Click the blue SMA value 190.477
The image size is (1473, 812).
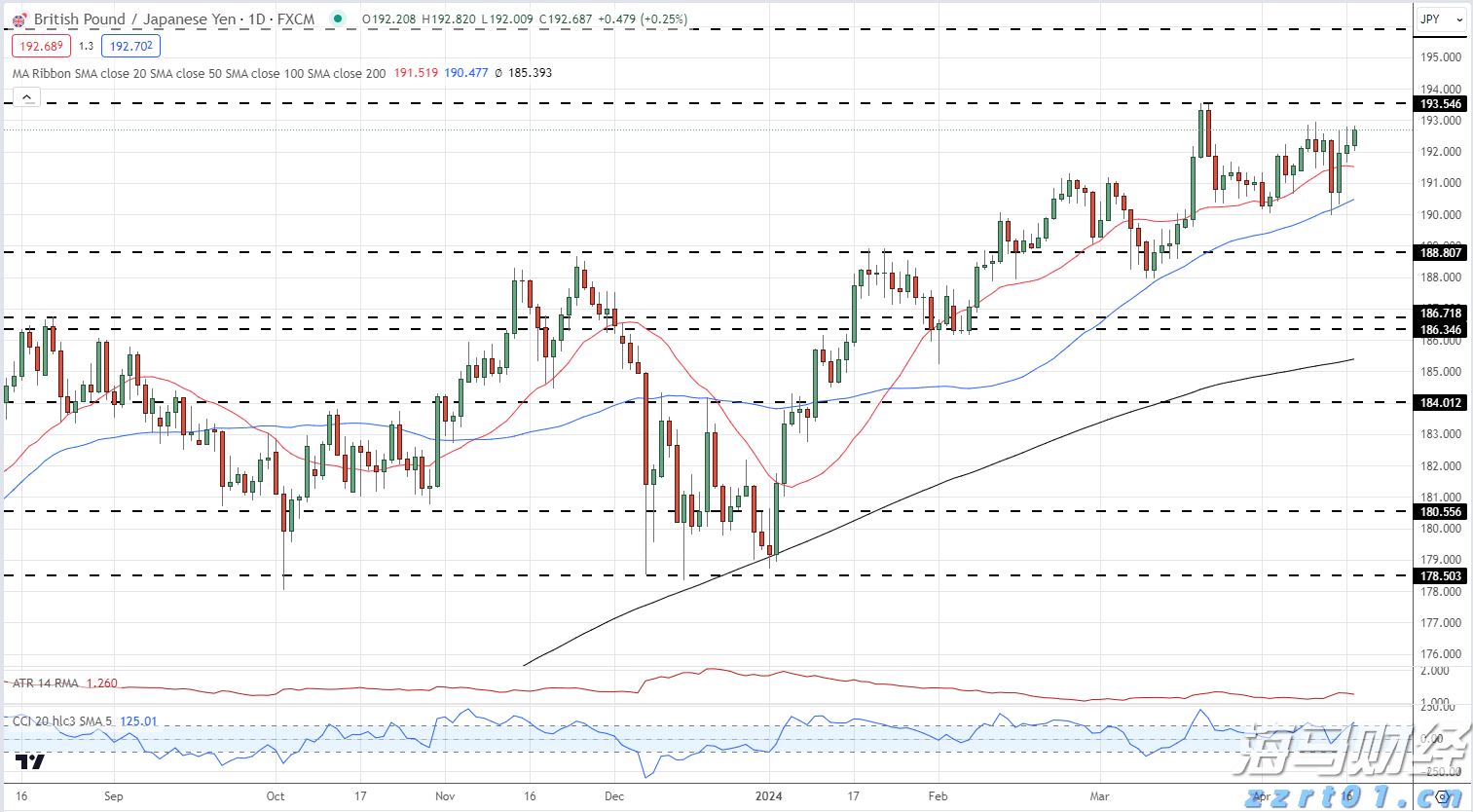[x=466, y=73]
